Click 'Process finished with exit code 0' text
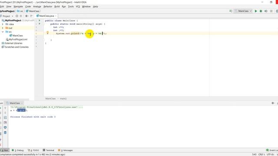Image resolution: width=278 pixels, height=156 pixels. click(x=33, y=117)
